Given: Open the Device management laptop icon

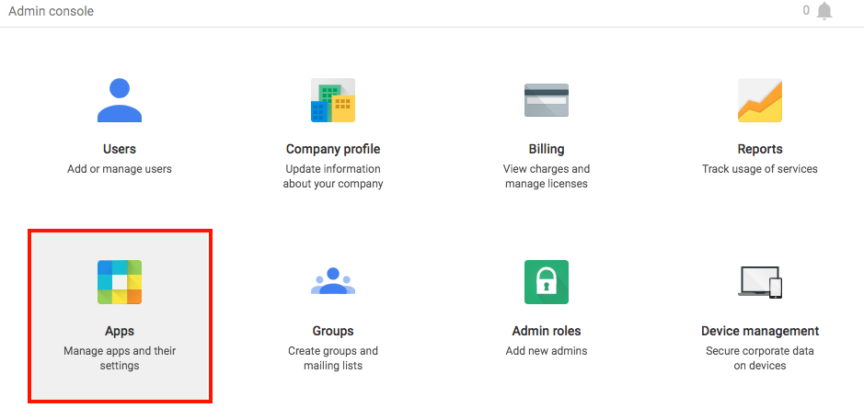Looking at the screenshot, I should point(760,282).
